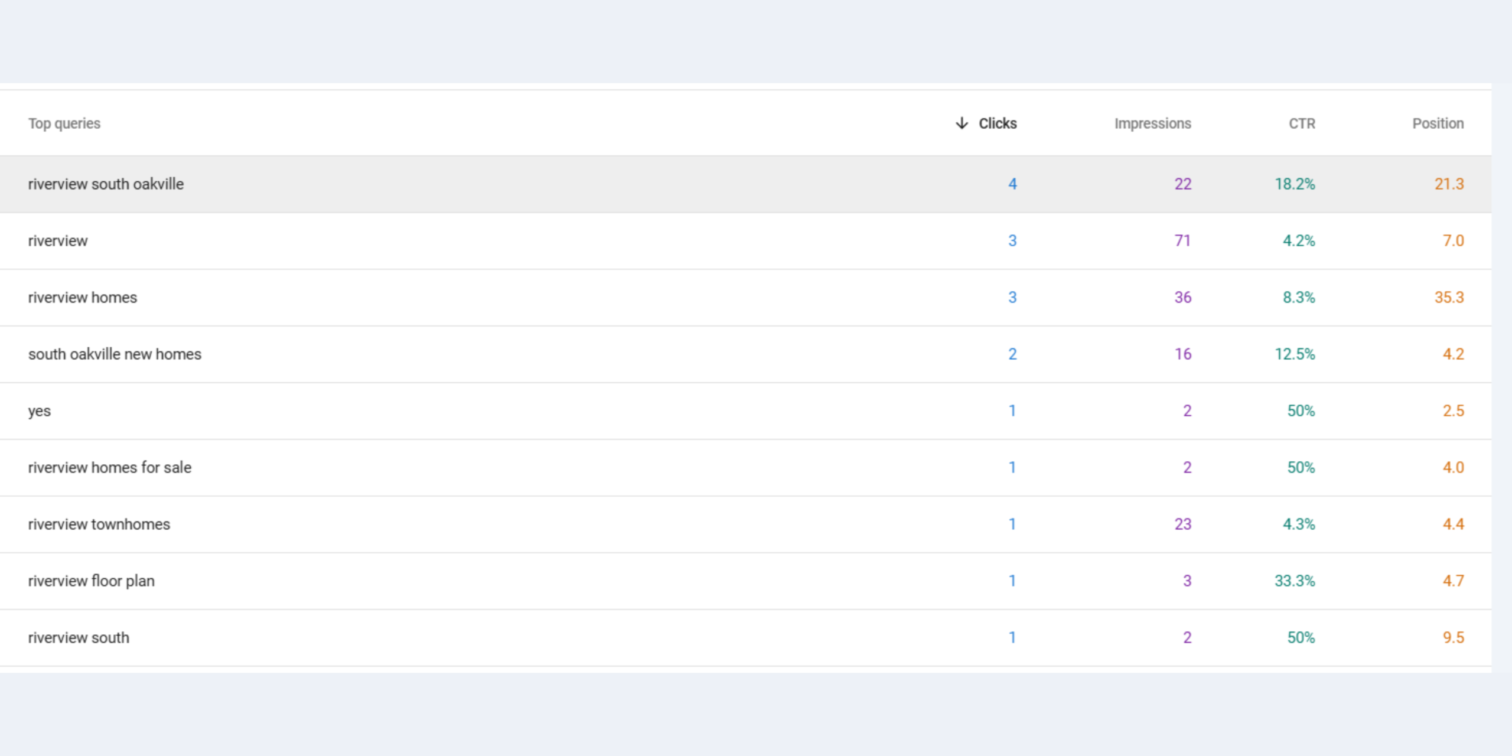Image resolution: width=1512 pixels, height=756 pixels.
Task: Click position value 35.3
Action: 1449,297
